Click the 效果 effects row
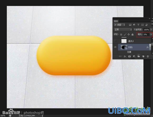This screenshot has height=117, width=153. tap(129, 52)
